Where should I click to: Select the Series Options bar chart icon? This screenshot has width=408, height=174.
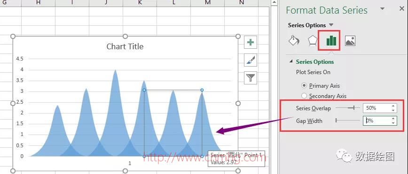(331, 40)
